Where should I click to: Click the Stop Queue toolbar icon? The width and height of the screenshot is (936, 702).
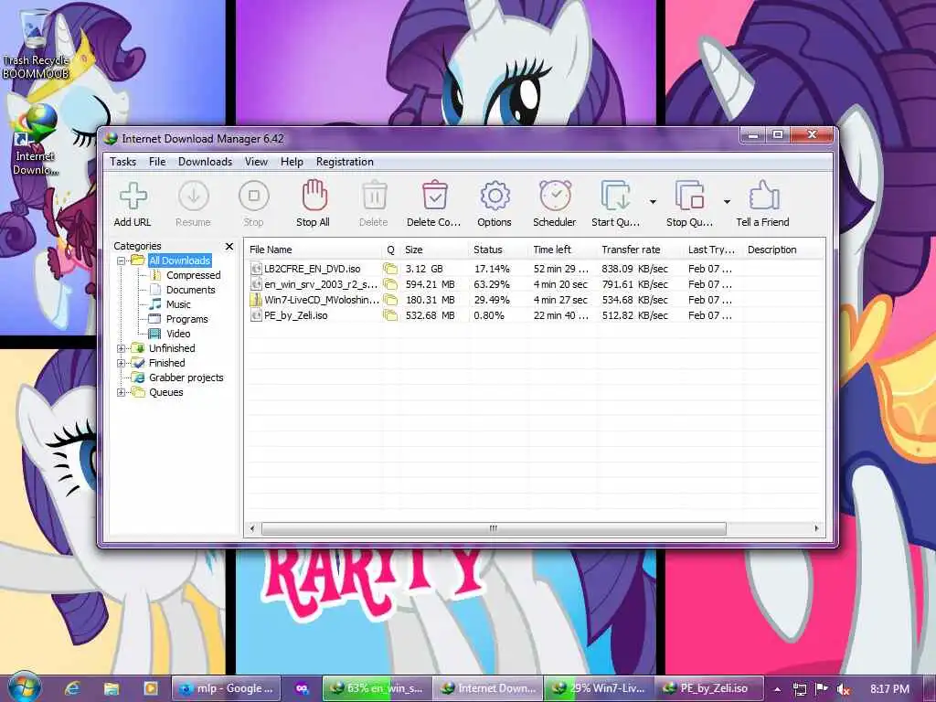689,196
